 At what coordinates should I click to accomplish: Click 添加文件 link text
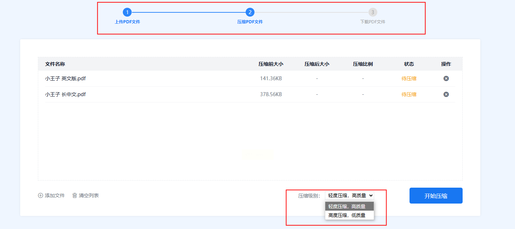click(55, 195)
